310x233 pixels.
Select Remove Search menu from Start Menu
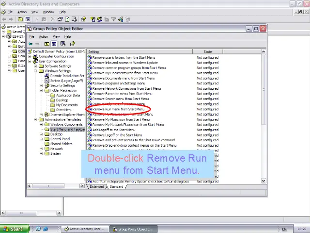click(x=121, y=99)
